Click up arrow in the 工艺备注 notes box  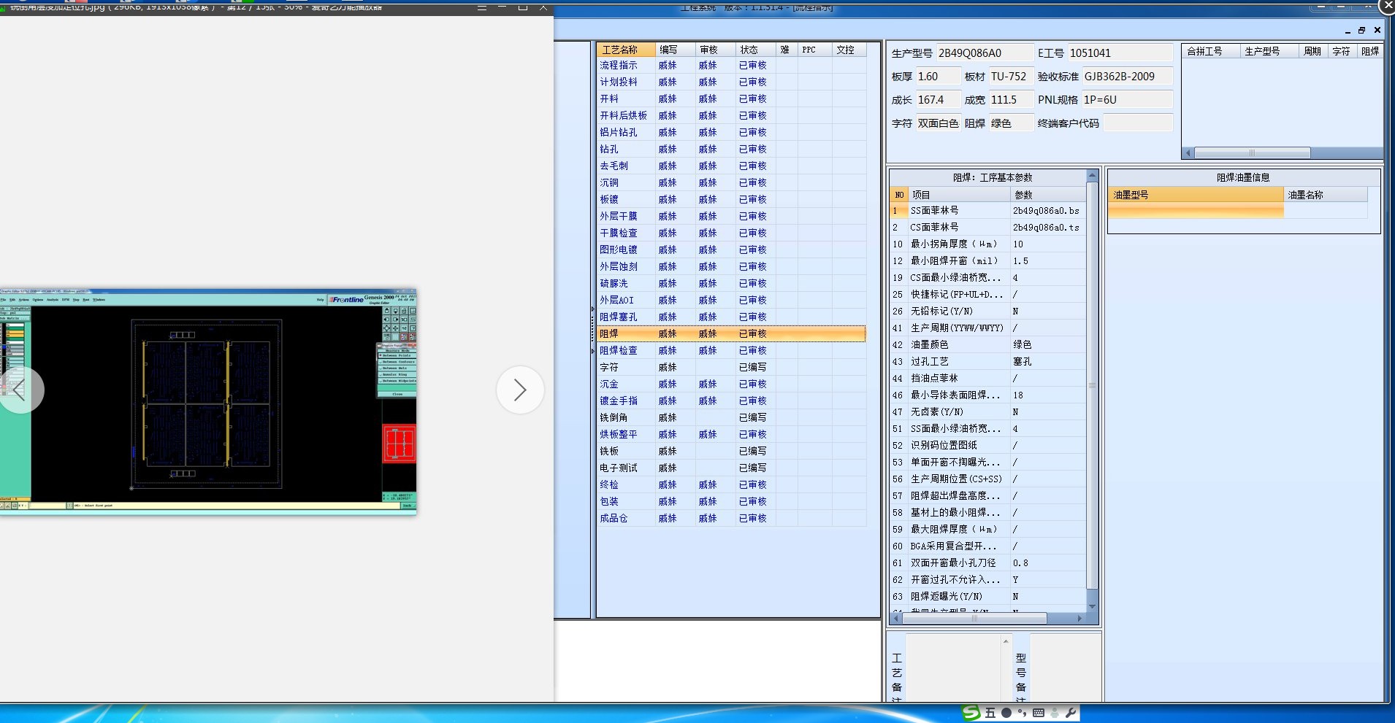click(1006, 641)
